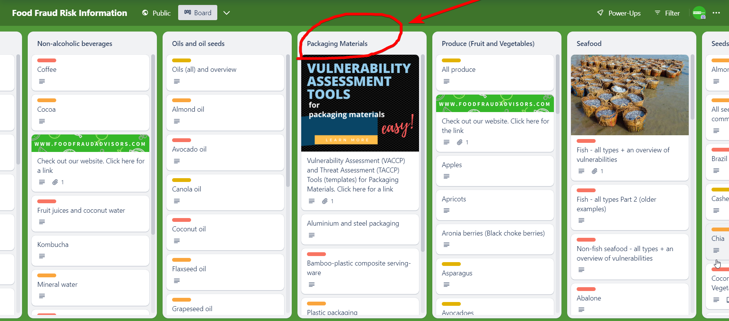Open the Aluminium and steel packaging card

[353, 223]
